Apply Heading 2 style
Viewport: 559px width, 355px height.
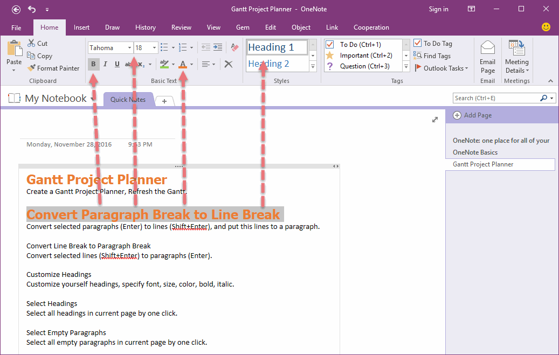[277, 64]
